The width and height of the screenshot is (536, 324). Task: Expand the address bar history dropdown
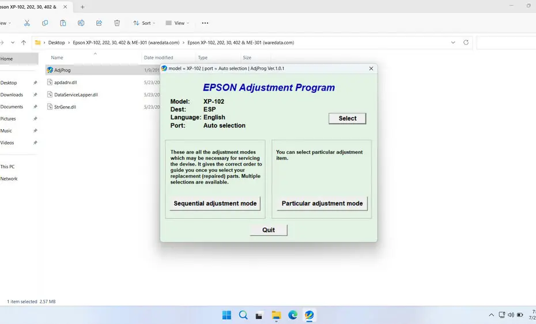coord(453,43)
